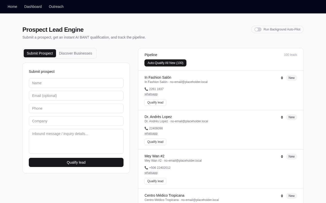Viewport: 326px width, 203px height.
Task: Click phone icon beside 2261 1837
Action: coord(146,89)
